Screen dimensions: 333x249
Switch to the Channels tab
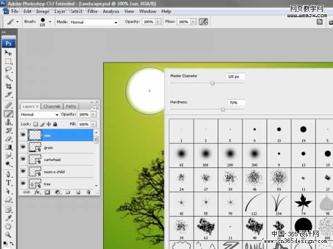52,106
